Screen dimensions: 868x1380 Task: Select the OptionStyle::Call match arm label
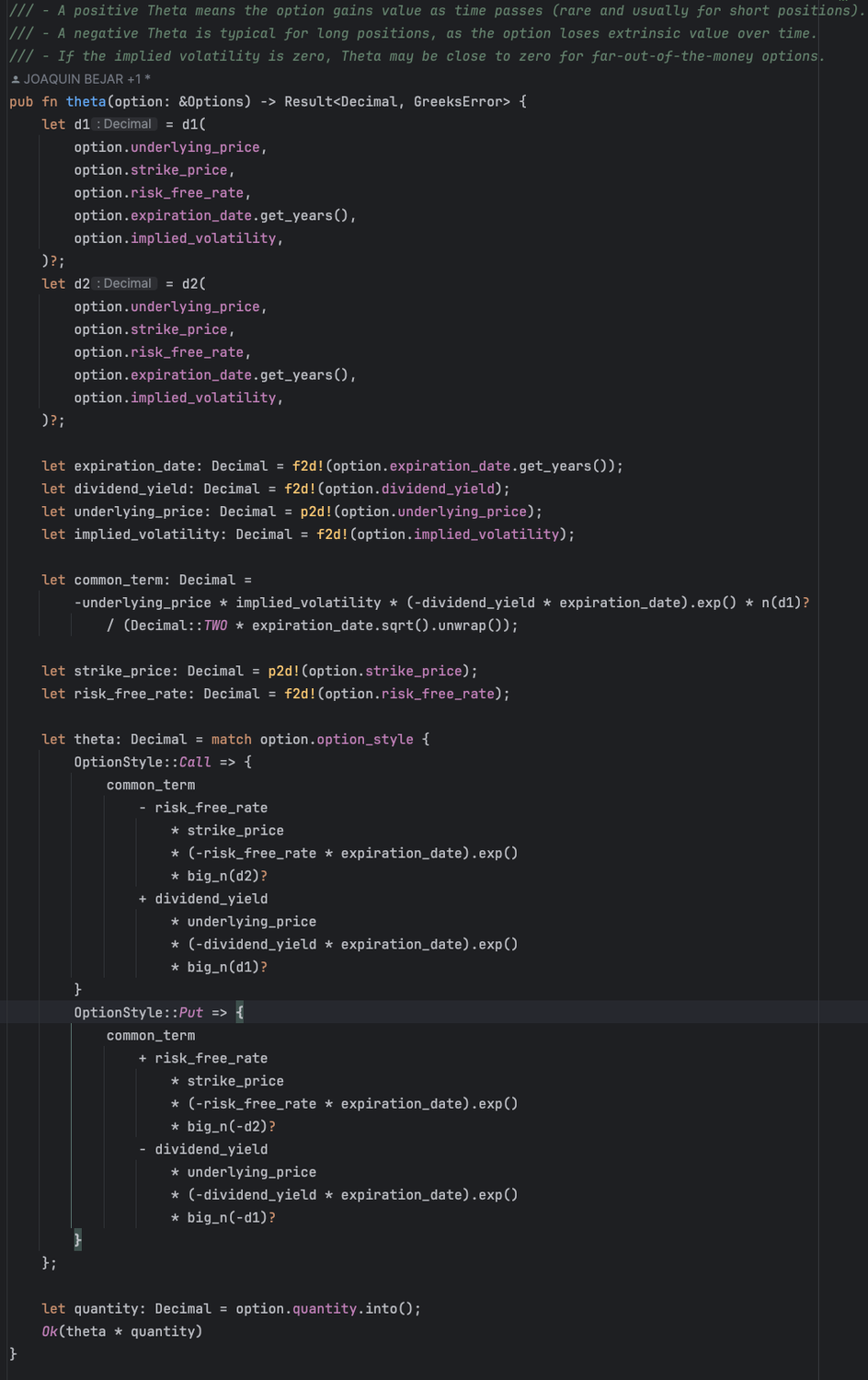pos(146,761)
